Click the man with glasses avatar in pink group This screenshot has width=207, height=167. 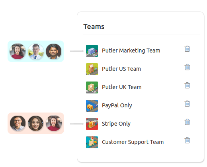pos(18,123)
